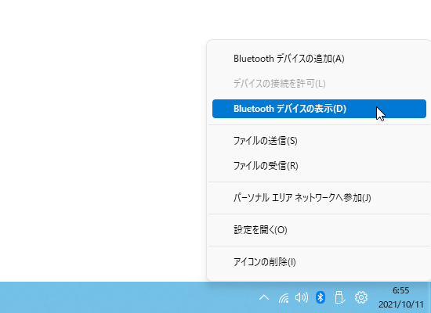The height and width of the screenshot is (313, 431).
Task: Click the USB safely remove hardware icon
Action: 340,297
